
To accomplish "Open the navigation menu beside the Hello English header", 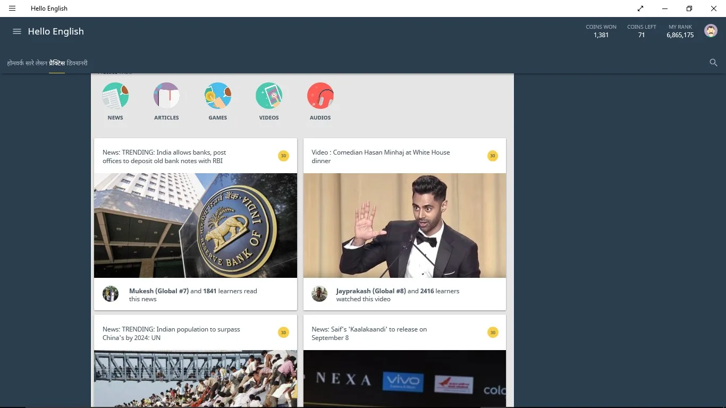I will click(17, 31).
